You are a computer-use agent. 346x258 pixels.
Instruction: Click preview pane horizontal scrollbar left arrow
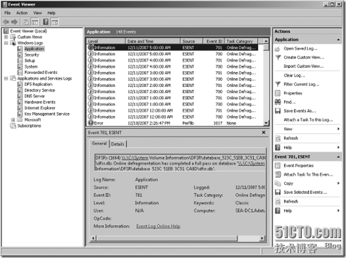[93, 238]
